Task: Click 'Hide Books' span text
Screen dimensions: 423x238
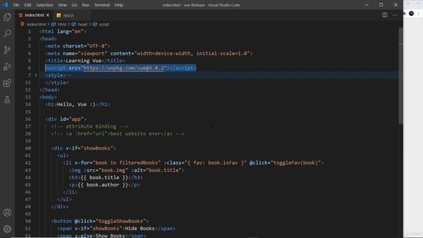Action: [139, 228]
